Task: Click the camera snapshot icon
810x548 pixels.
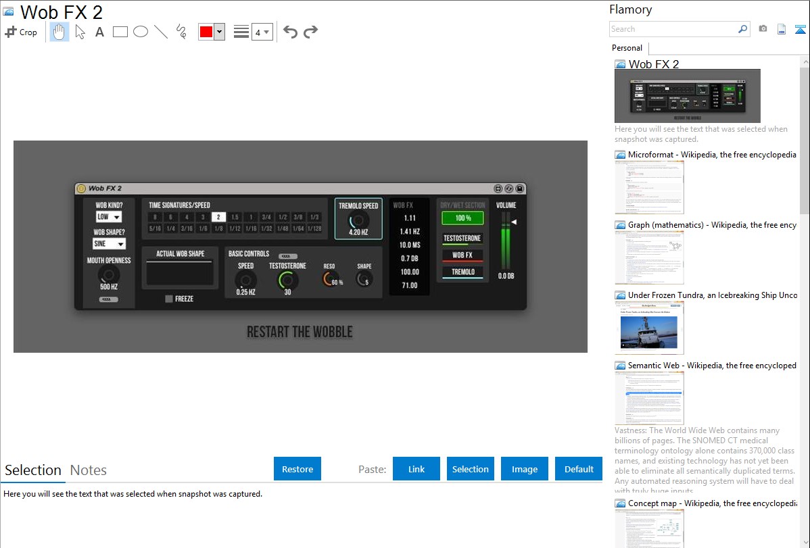Action: click(763, 29)
